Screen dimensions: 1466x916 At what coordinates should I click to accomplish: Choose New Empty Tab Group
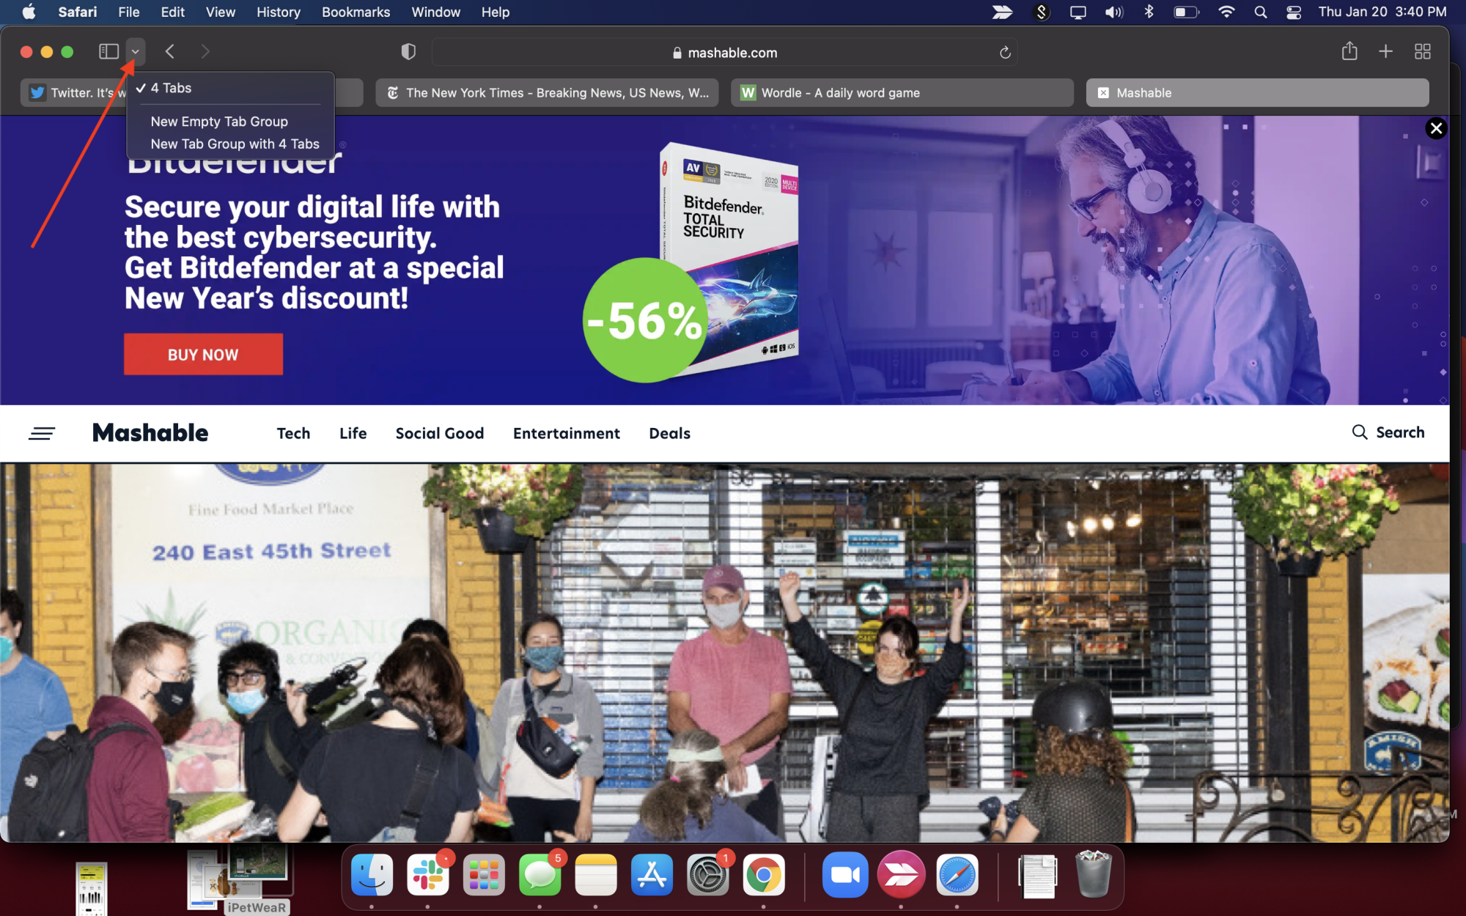pyautogui.click(x=230, y=122)
